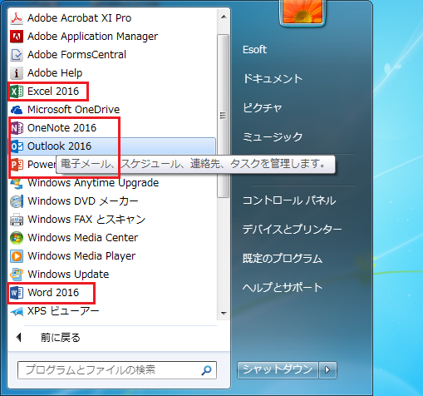Click the Windows FAX とスキャン icon
This screenshot has width=423, height=396.
pos(17,220)
